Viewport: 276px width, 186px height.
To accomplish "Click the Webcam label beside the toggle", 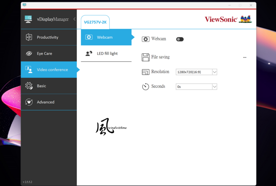I will 158,39.
